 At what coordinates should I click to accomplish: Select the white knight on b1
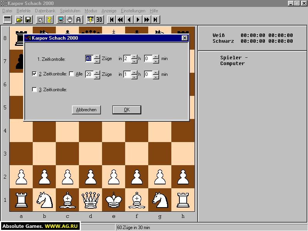coord(45,200)
